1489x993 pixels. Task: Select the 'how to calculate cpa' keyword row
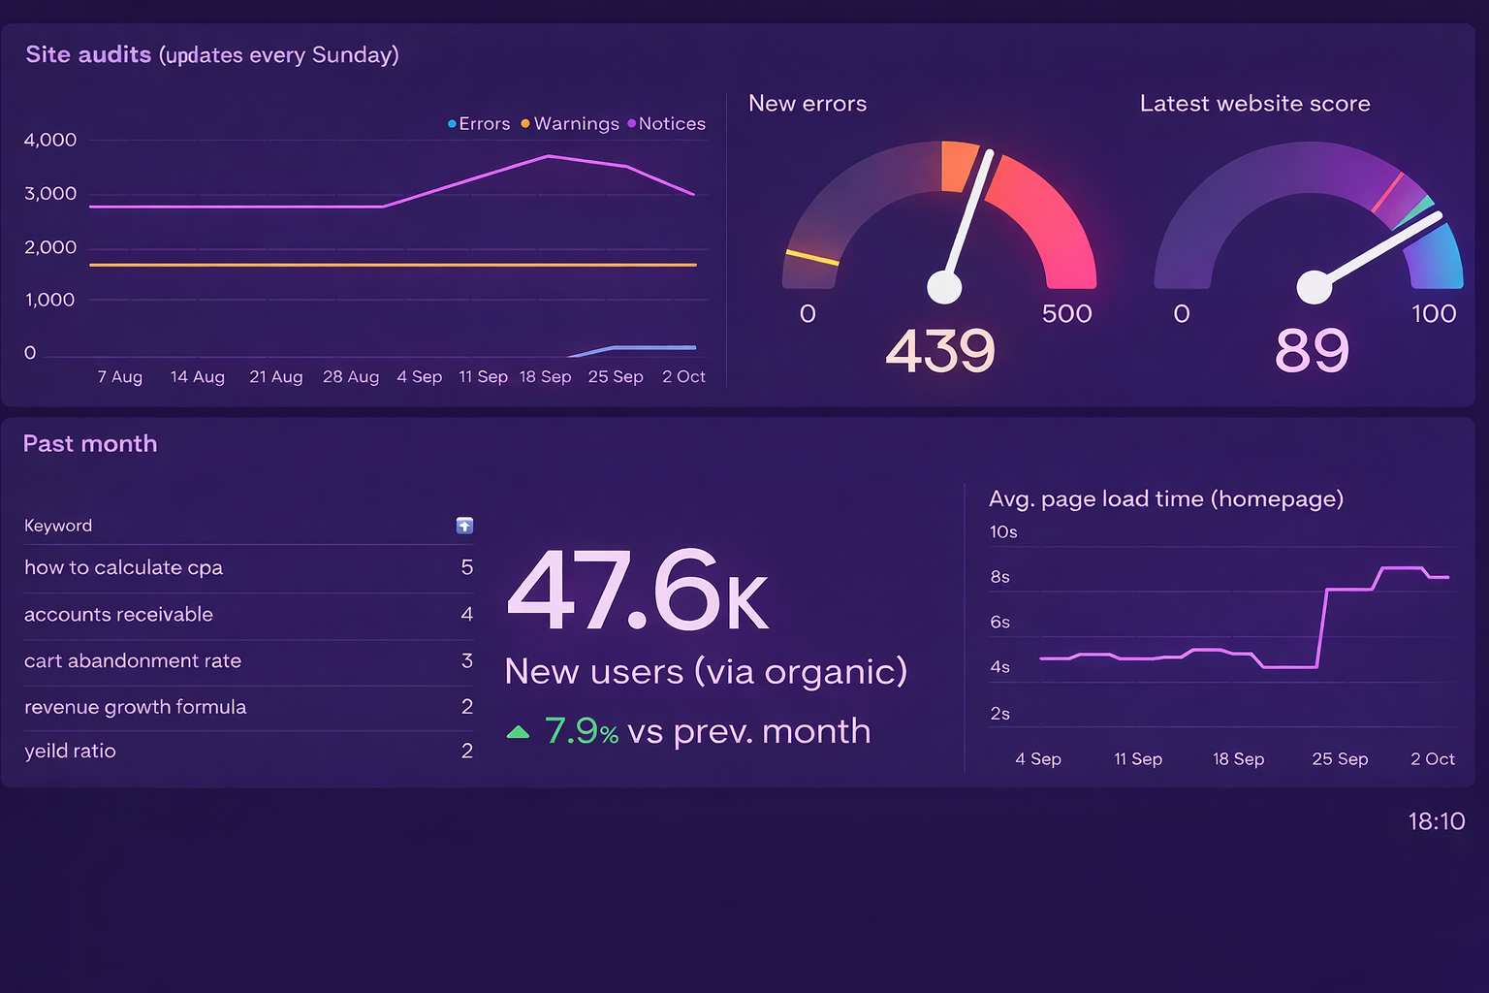[x=124, y=568]
